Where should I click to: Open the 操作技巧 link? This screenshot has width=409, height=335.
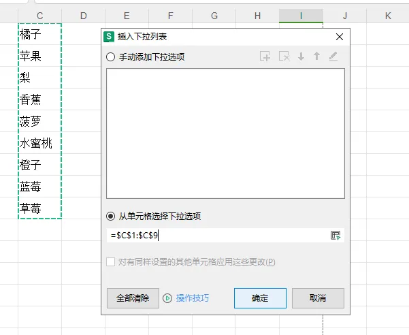(x=193, y=298)
